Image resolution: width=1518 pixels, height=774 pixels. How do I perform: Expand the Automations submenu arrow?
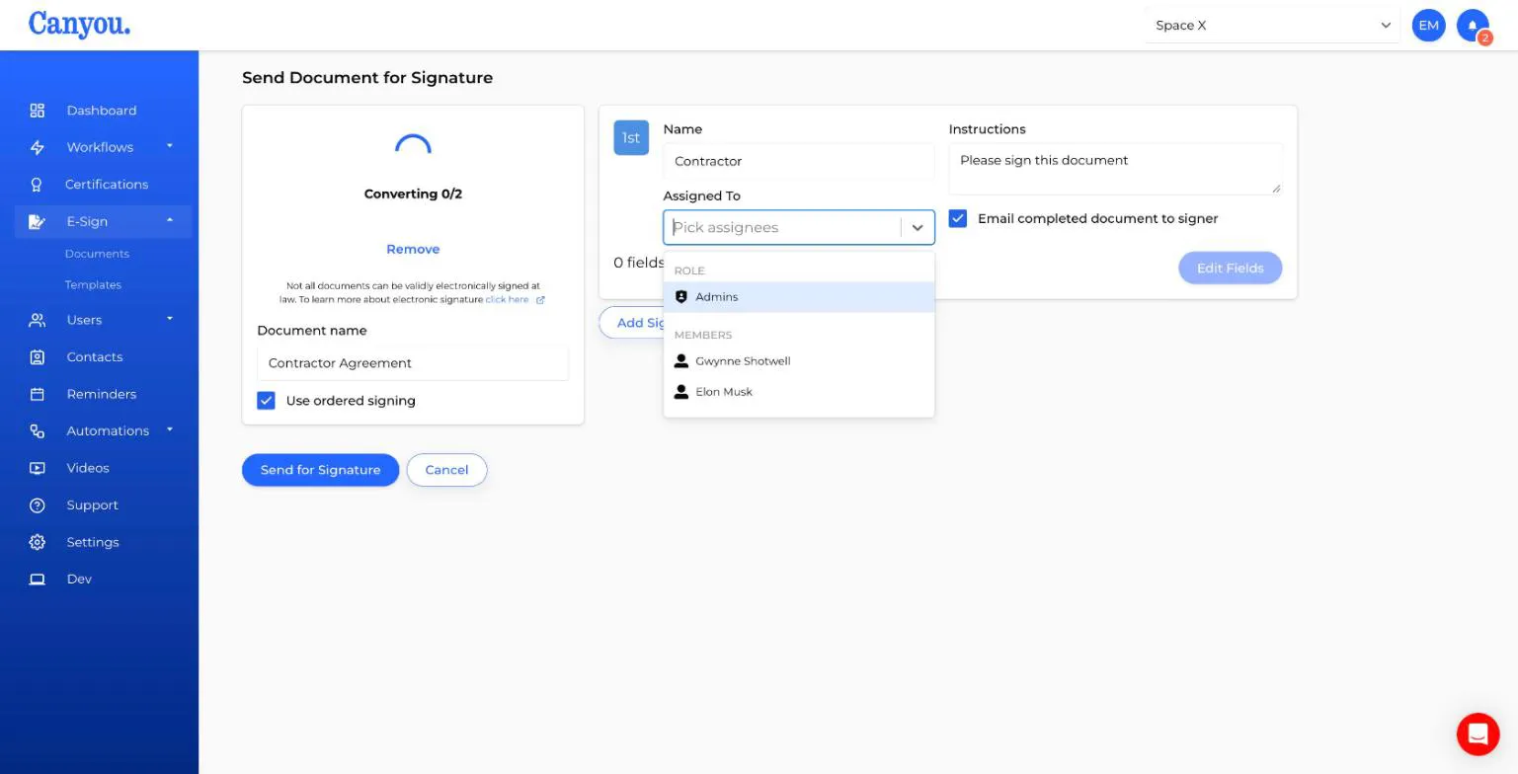pyautogui.click(x=170, y=429)
